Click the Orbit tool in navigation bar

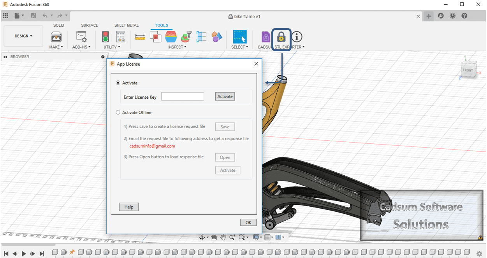pos(201,237)
